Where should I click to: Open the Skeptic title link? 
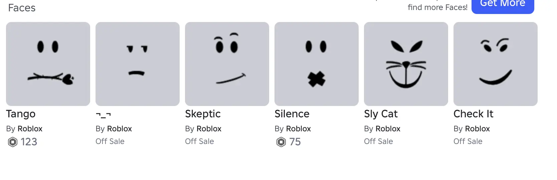tap(203, 114)
